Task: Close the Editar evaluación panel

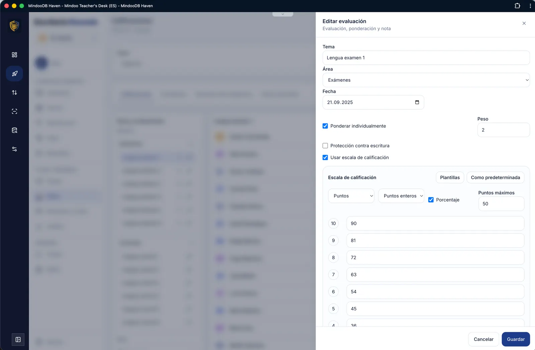Action: point(524,23)
